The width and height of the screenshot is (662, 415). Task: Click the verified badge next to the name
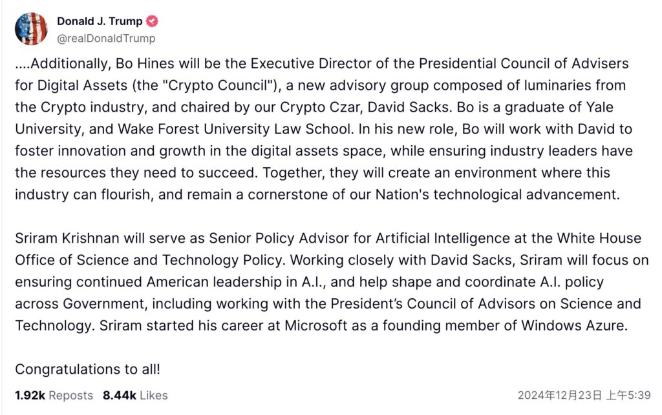[152, 21]
